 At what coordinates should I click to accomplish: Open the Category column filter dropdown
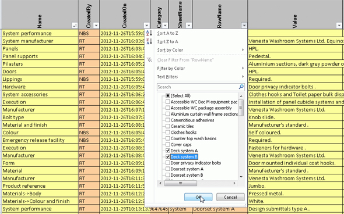[x=165, y=26]
